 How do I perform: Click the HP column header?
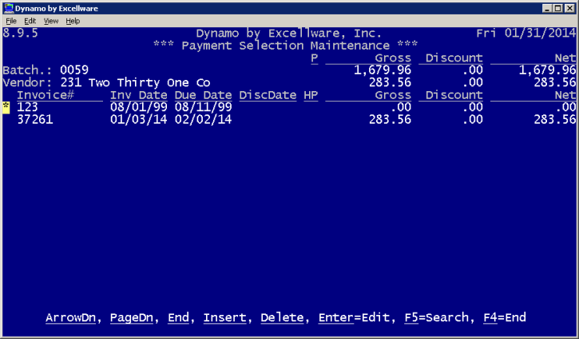311,95
